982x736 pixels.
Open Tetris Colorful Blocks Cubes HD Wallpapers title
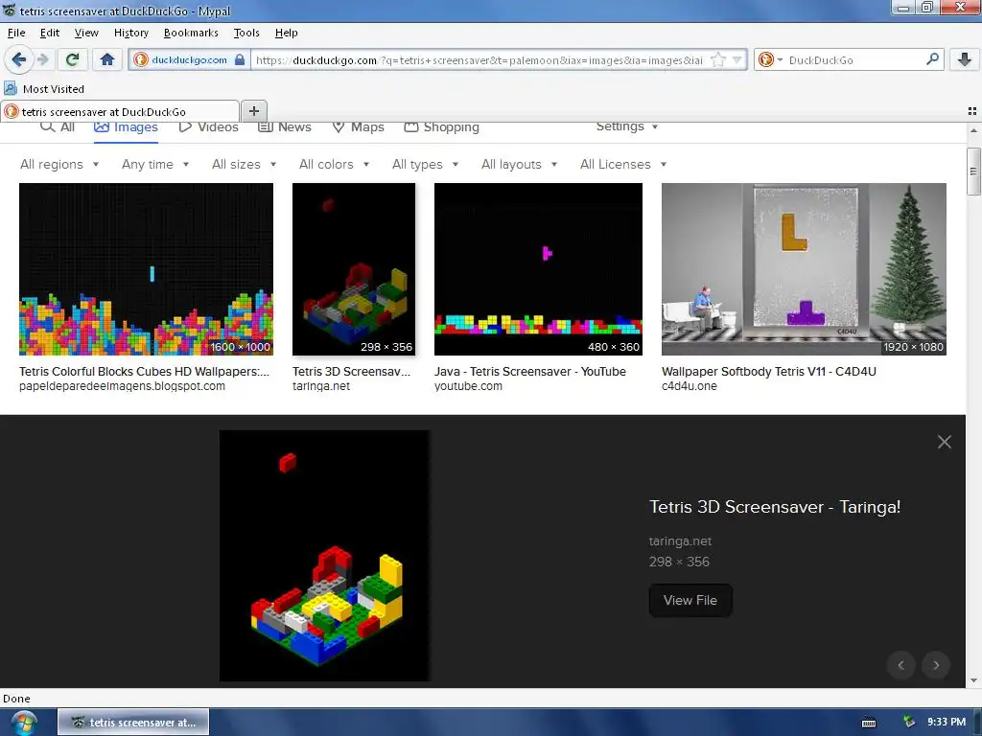(x=144, y=371)
